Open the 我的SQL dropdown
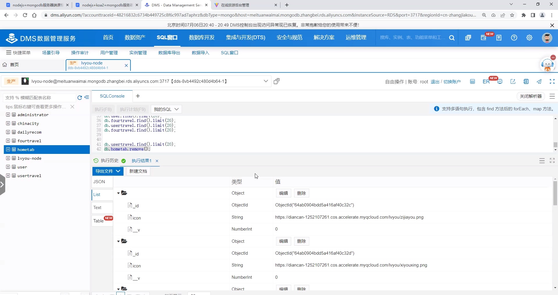Viewport: 558px width, 295px height. click(x=166, y=109)
